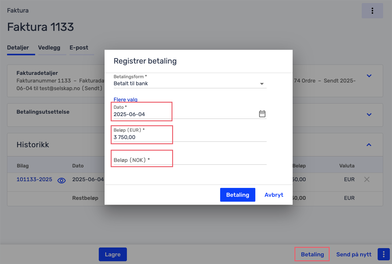The image size is (392, 264).
Task: Open the Betalingsform dropdown
Action: pos(190,83)
